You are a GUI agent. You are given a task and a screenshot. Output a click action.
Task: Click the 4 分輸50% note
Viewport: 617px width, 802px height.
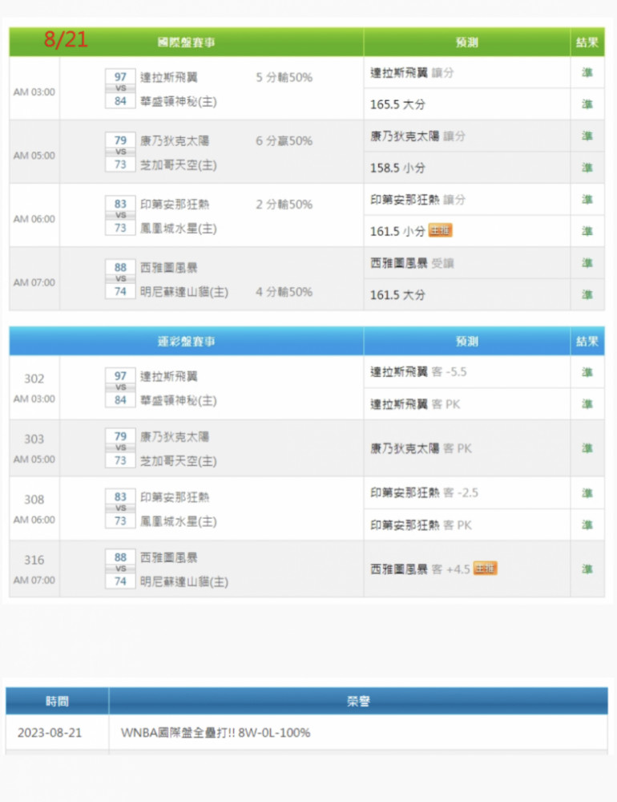coord(284,292)
